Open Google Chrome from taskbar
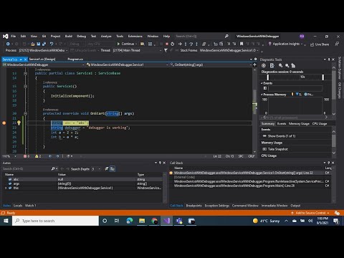344x258 pixels. [x=154, y=221]
